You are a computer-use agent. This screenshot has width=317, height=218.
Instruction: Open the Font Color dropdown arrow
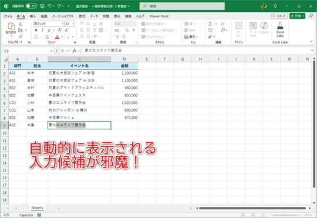click(62, 37)
